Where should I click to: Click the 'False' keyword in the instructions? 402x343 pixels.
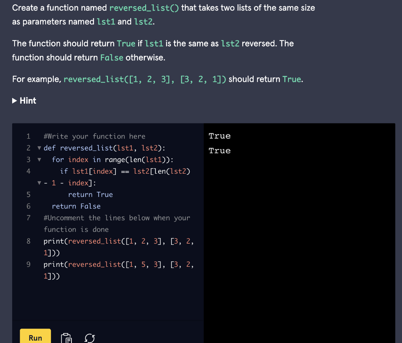(111, 57)
